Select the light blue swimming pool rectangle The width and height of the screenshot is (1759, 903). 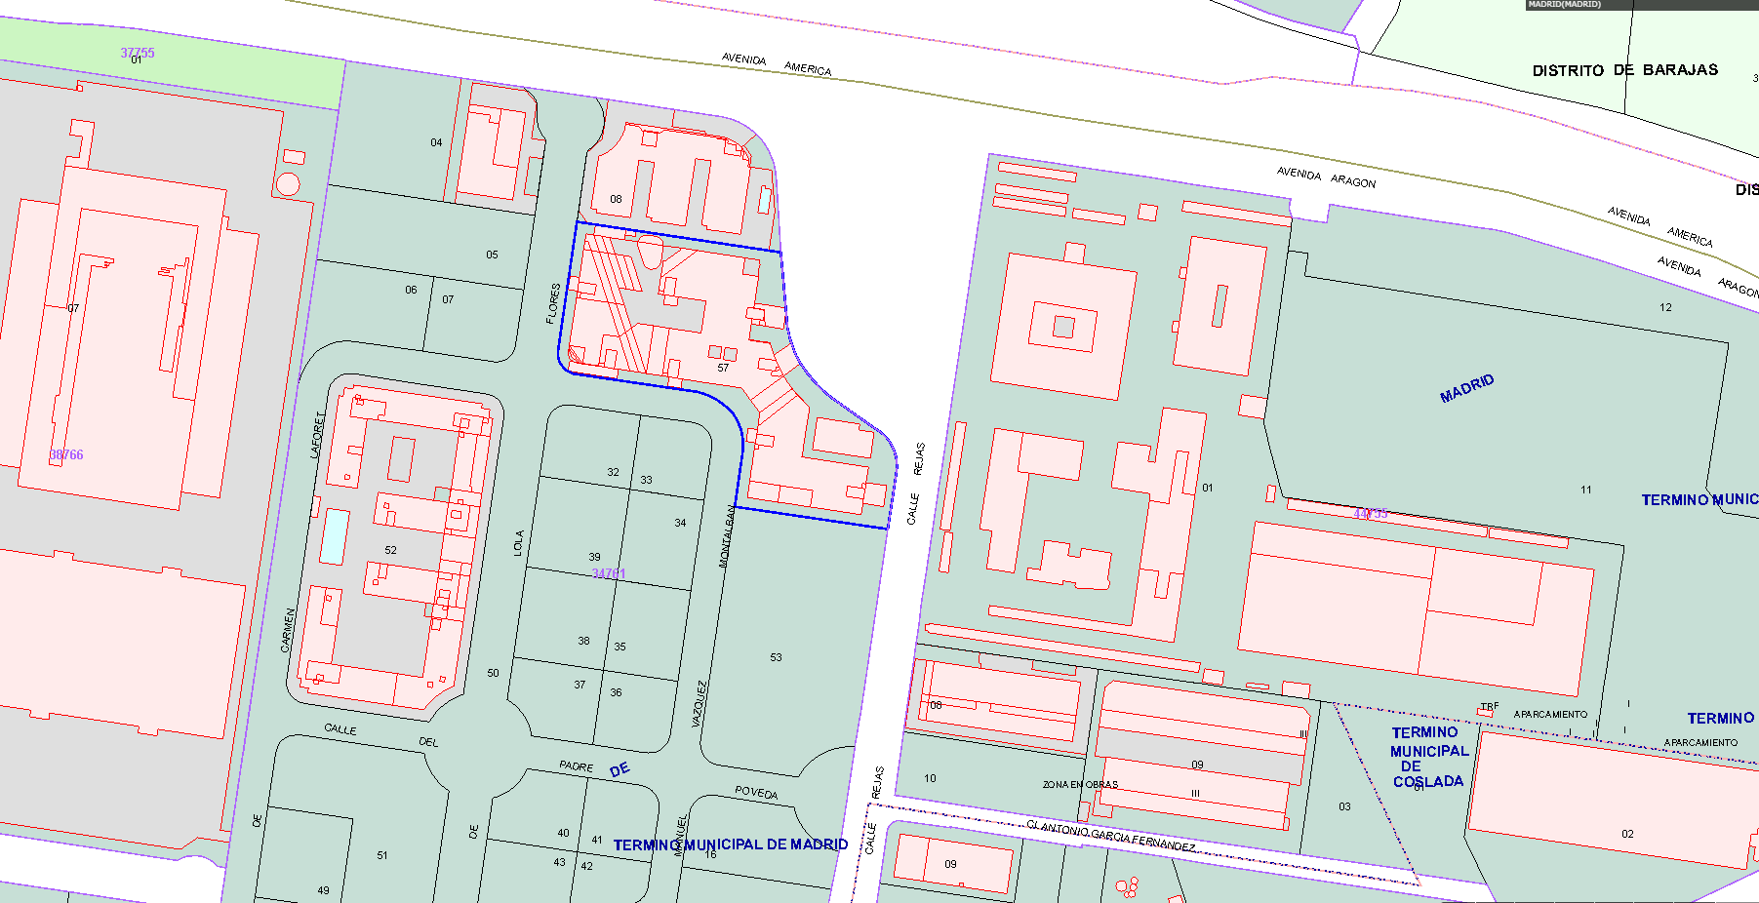tap(335, 536)
